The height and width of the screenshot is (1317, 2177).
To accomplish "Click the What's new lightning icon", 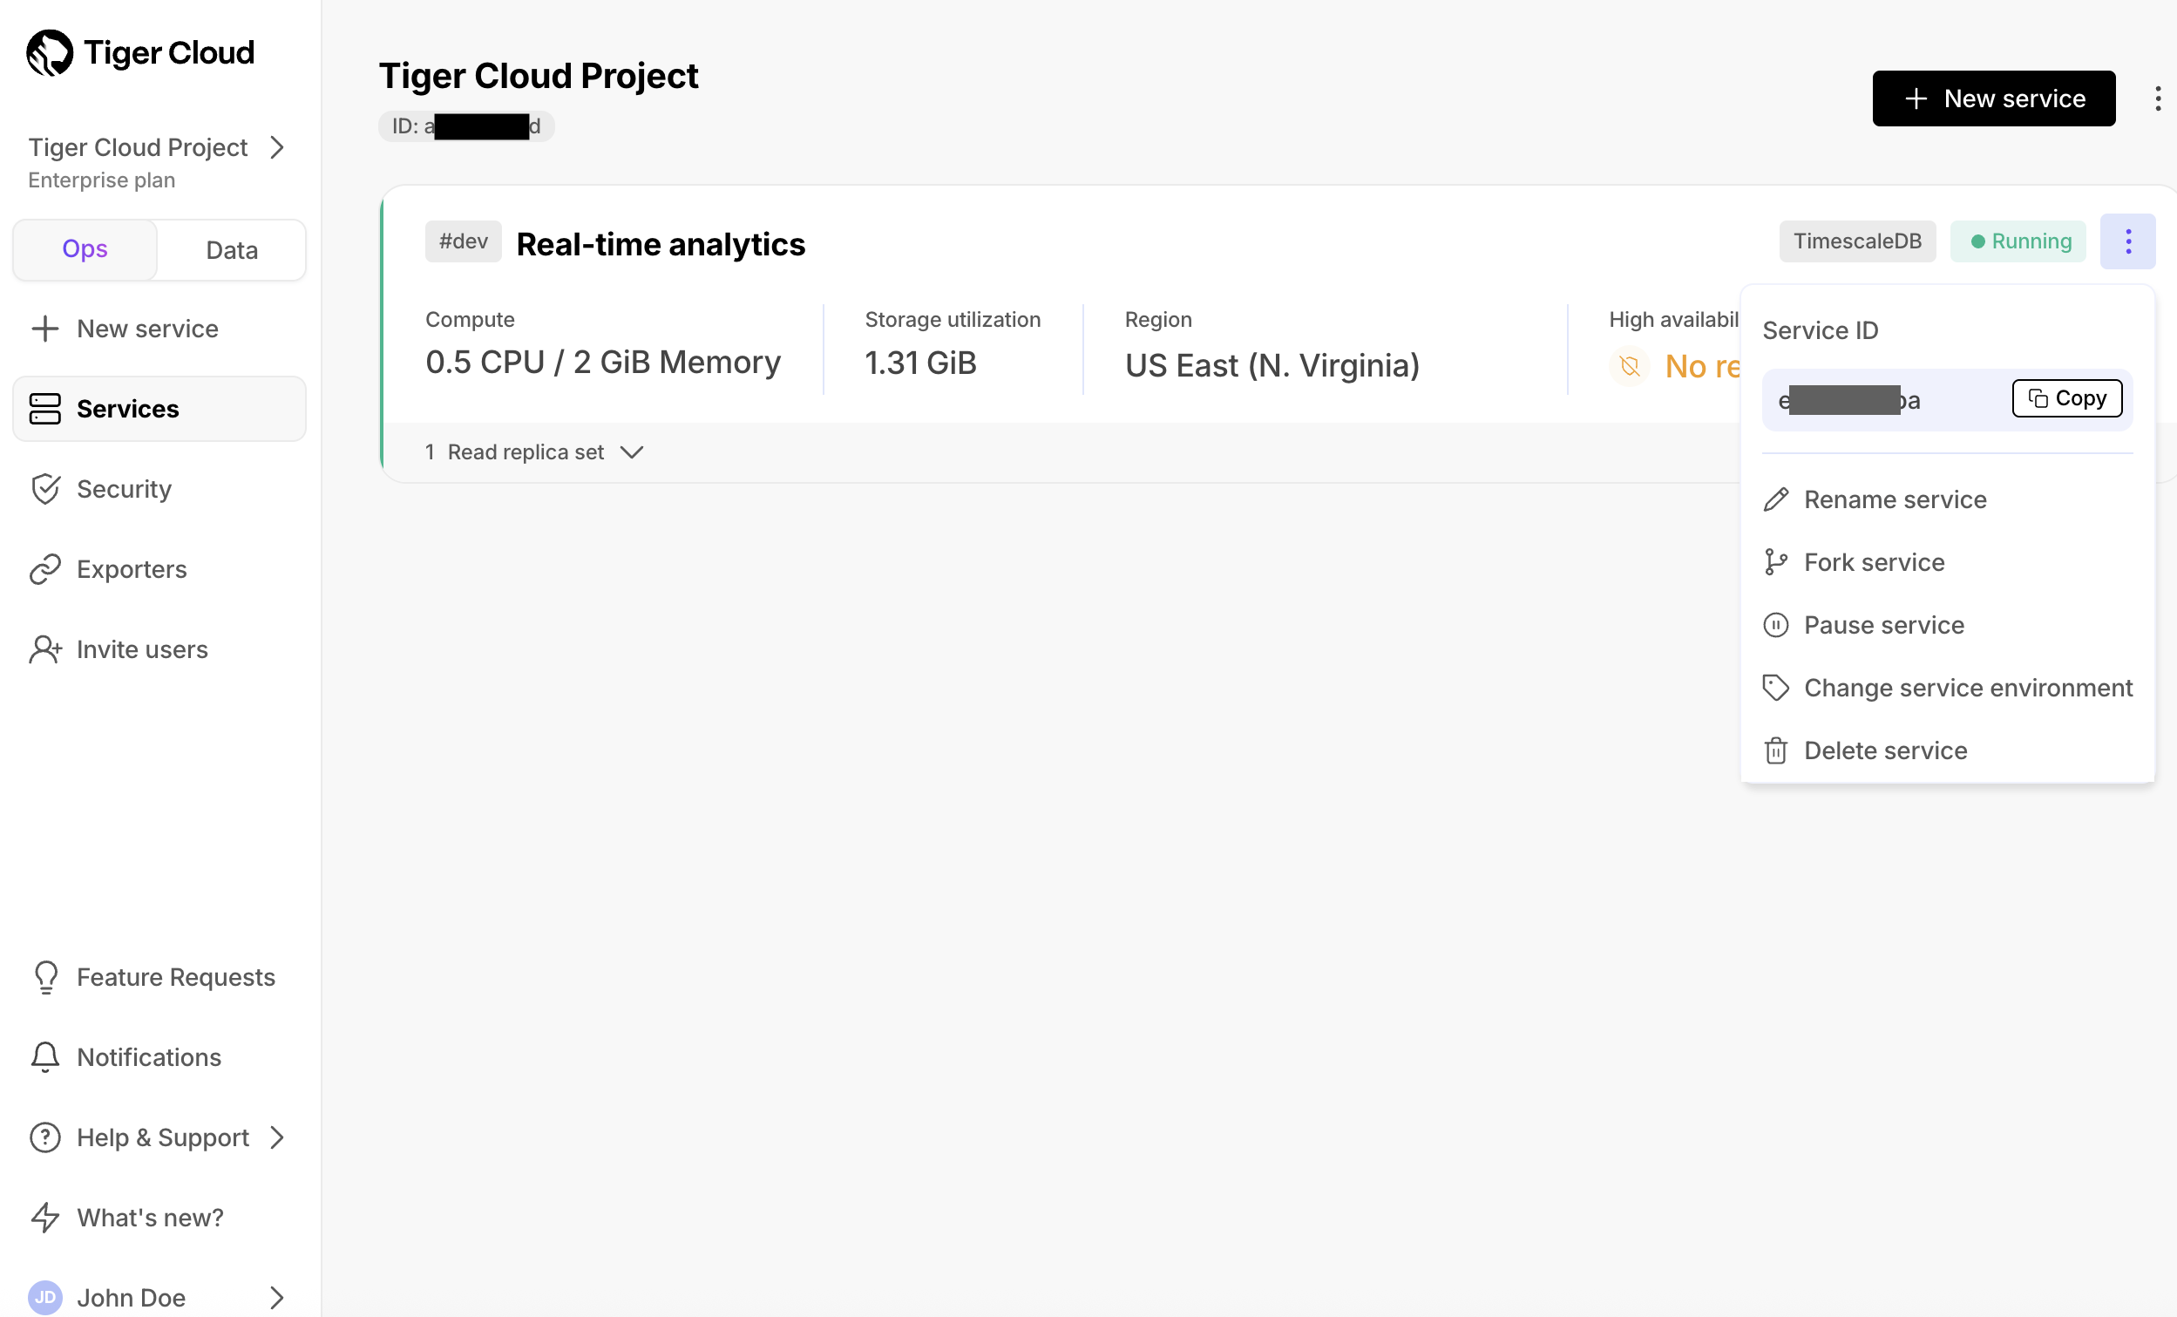I will pos(45,1217).
